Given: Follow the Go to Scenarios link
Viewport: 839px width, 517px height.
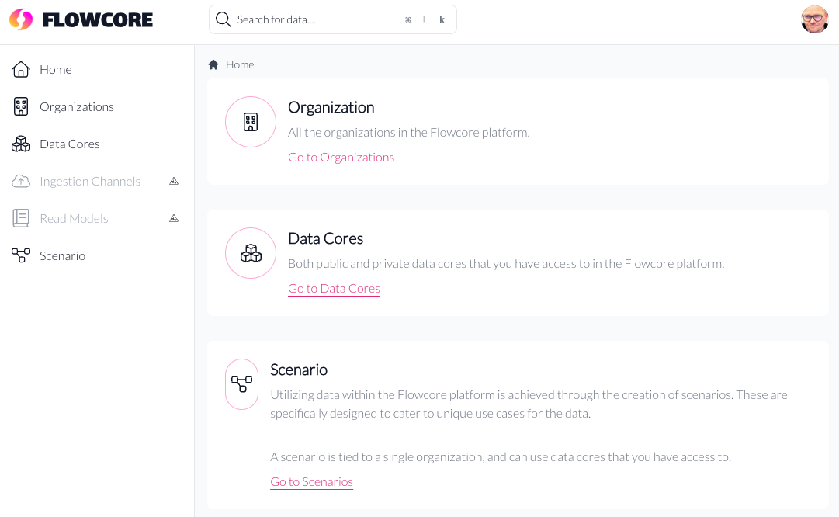Looking at the screenshot, I should click(311, 481).
